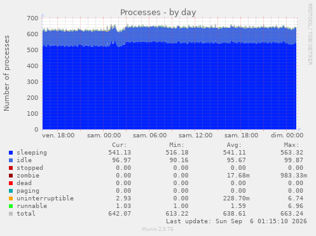This screenshot has height=236, width=316.
Task: Click sleeping maximum value 563.32
Action: (292, 153)
